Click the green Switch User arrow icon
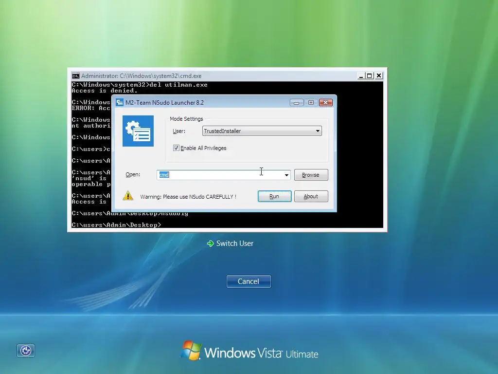498x374 pixels. click(x=210, y=243)
